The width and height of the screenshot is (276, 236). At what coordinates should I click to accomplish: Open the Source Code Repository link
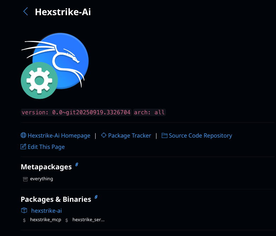tap(200, 135)
